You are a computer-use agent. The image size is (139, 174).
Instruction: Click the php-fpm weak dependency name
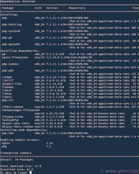(8, 133)
